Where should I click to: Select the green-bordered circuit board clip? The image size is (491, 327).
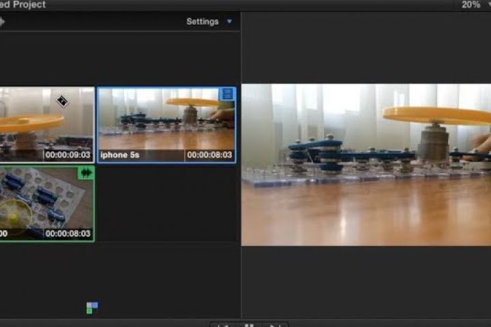click(x=47, y=204)
